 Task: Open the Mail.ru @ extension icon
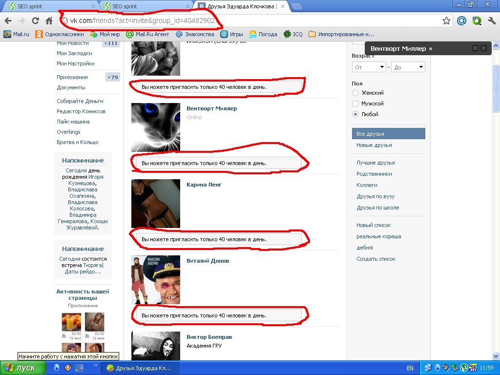tap(461, 21)
